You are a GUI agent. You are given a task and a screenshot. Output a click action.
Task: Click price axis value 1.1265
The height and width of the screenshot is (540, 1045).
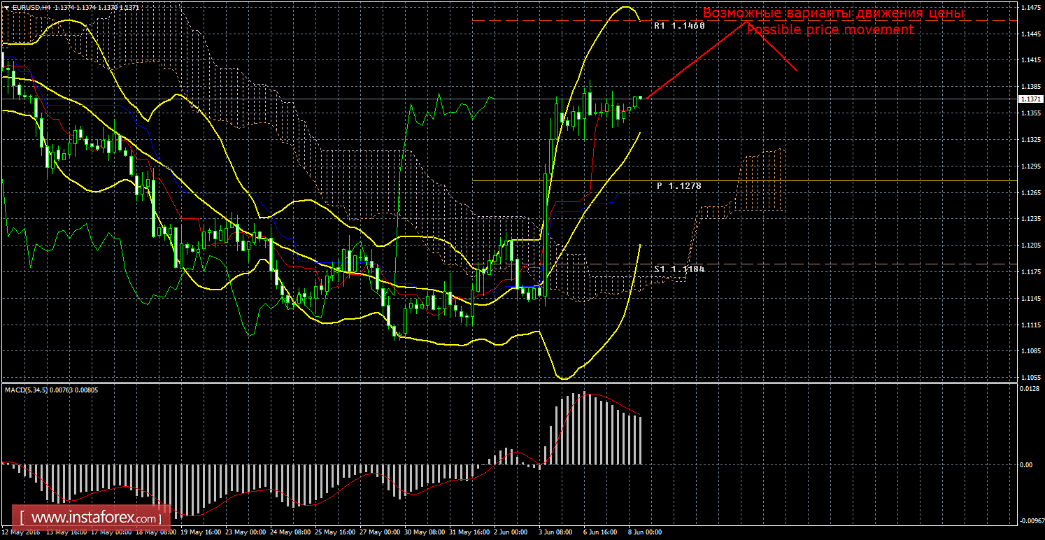click(1030, 192)
